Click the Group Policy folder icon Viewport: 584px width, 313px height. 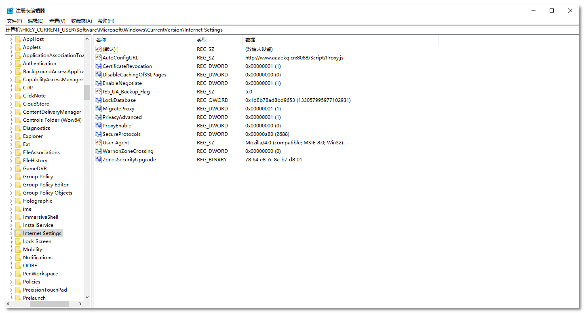point(18,177)
